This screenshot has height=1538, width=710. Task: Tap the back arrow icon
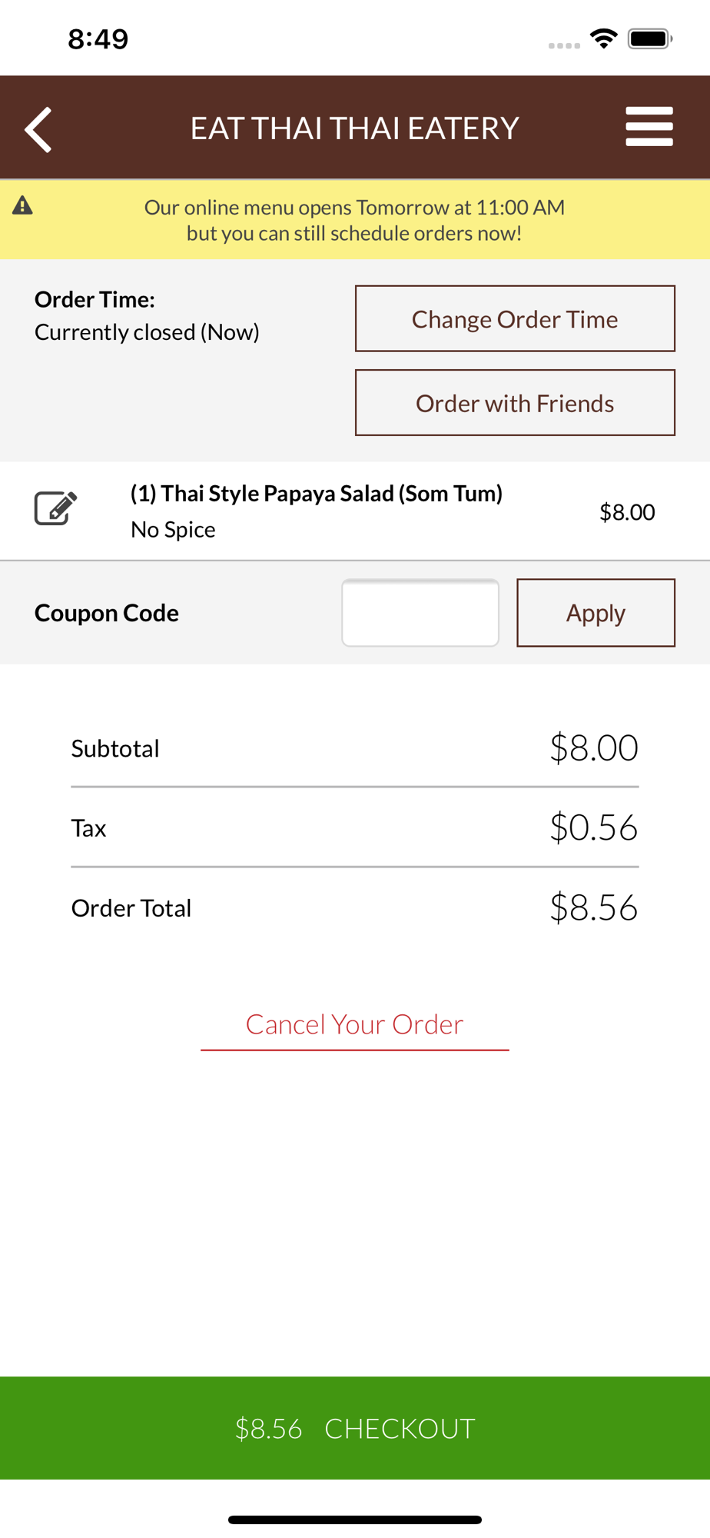tap(38, 129)
